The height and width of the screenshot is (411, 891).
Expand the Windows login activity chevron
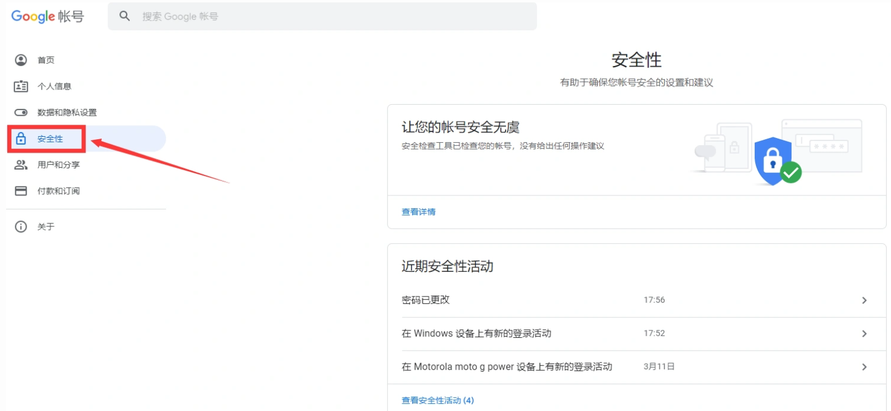tap(864, 334)
